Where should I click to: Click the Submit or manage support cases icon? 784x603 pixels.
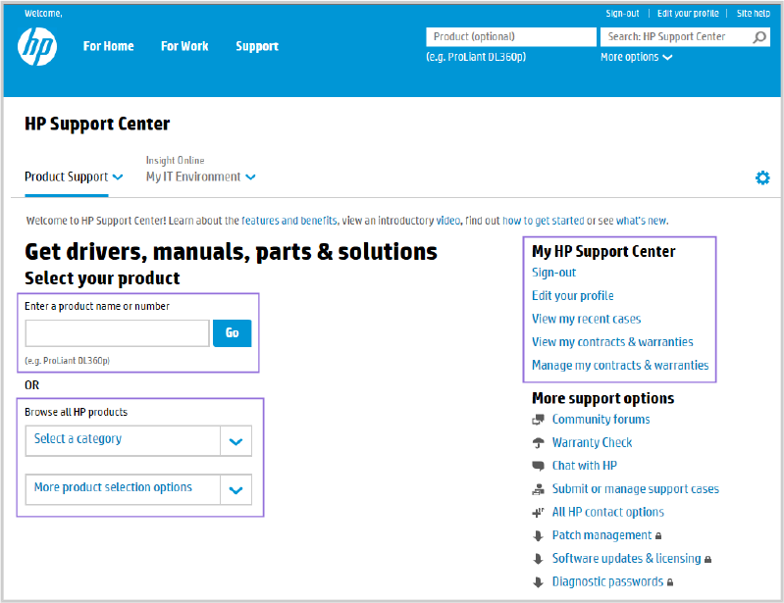tap(538, 489)
